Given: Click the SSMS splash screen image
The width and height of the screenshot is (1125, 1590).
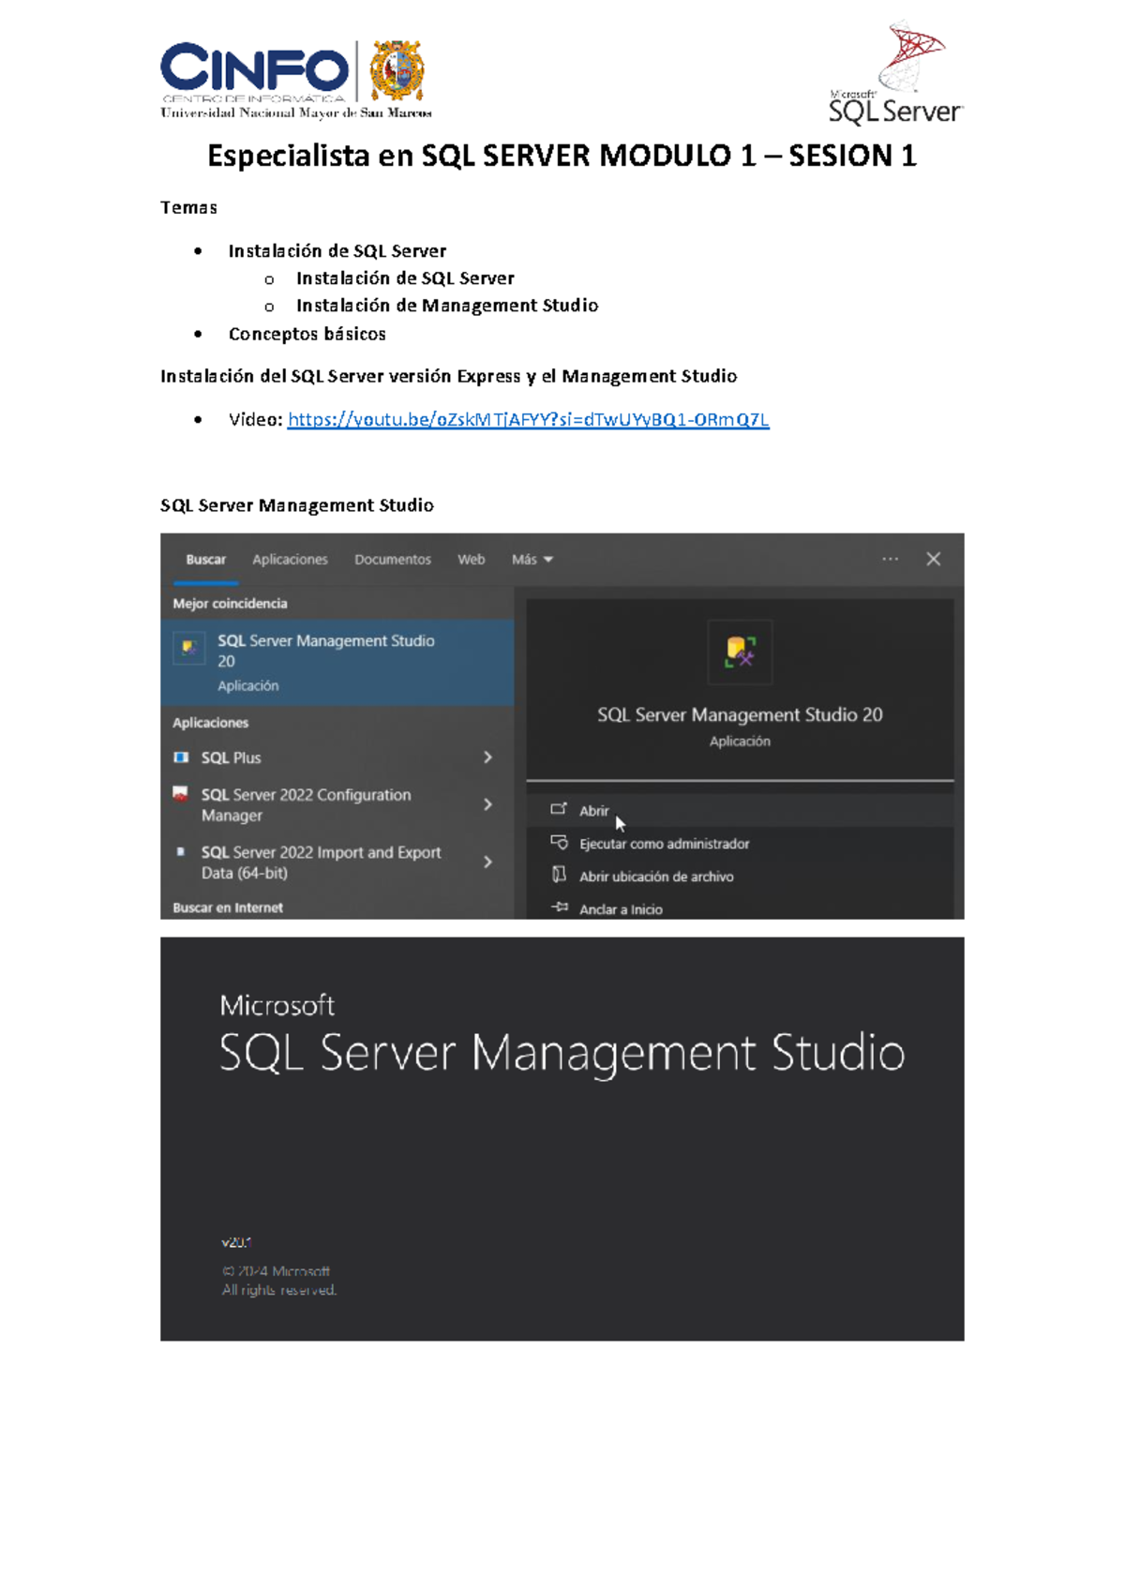Looking at the screenshot, I should click(562, 1139).
